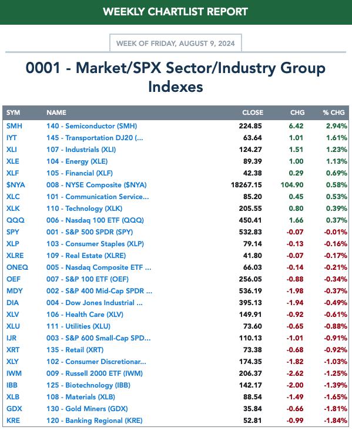Open 107 - Industrials (XLI) link
This screenshot has width=352, height=430.
click(81, 150)
